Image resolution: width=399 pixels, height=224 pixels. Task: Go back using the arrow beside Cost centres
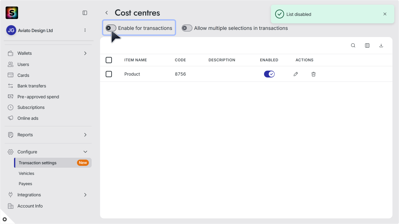pyautogui.click(x=107, y=13)
